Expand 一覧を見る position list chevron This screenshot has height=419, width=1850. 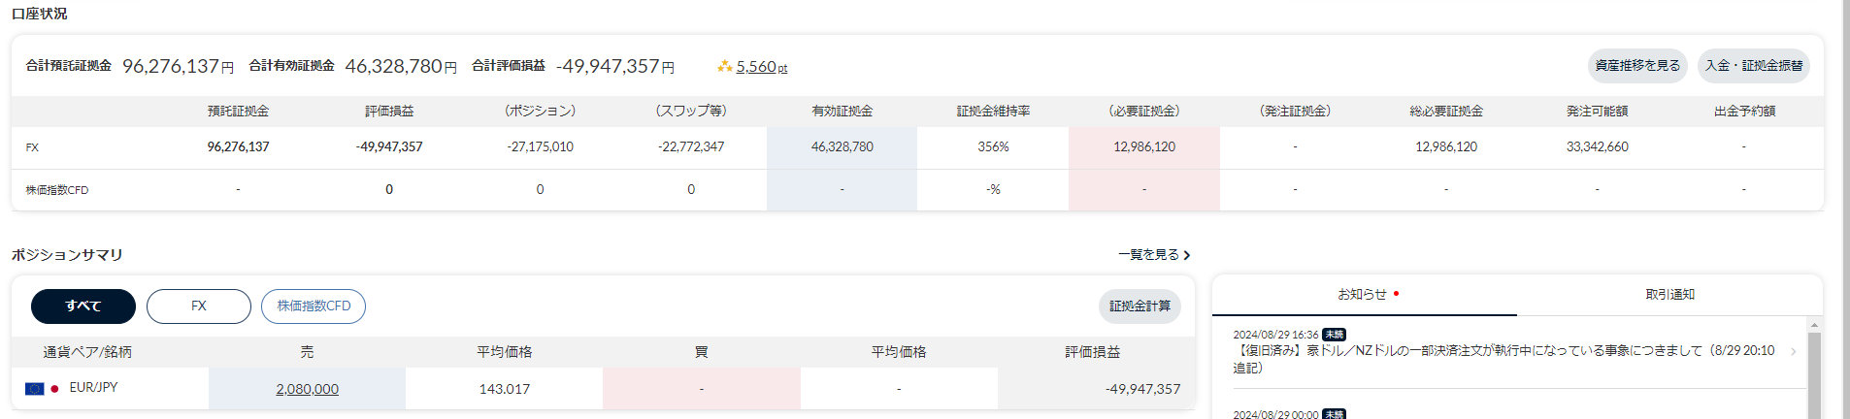1186,255
